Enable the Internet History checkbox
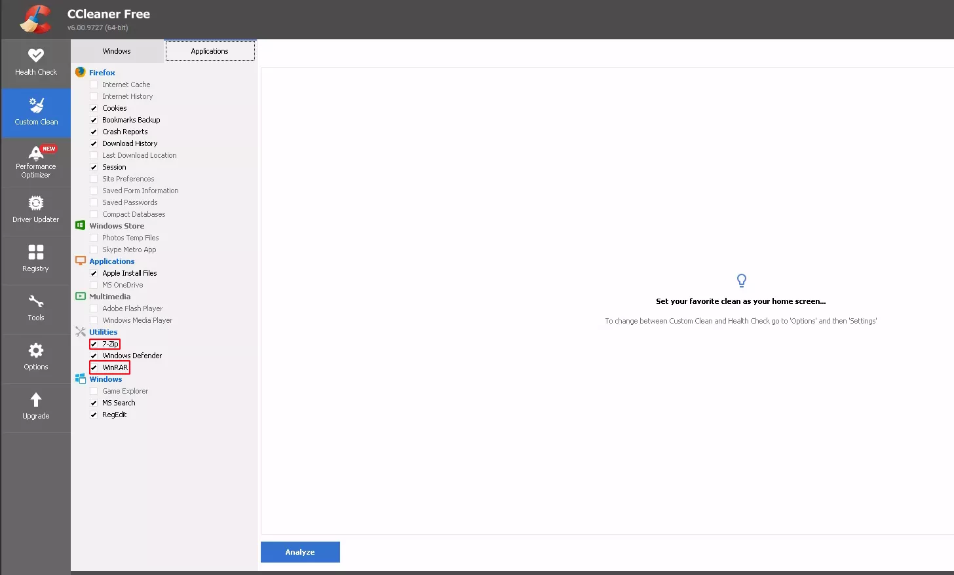This screenshot has height=575, width=954. click(x=94, y=96)
